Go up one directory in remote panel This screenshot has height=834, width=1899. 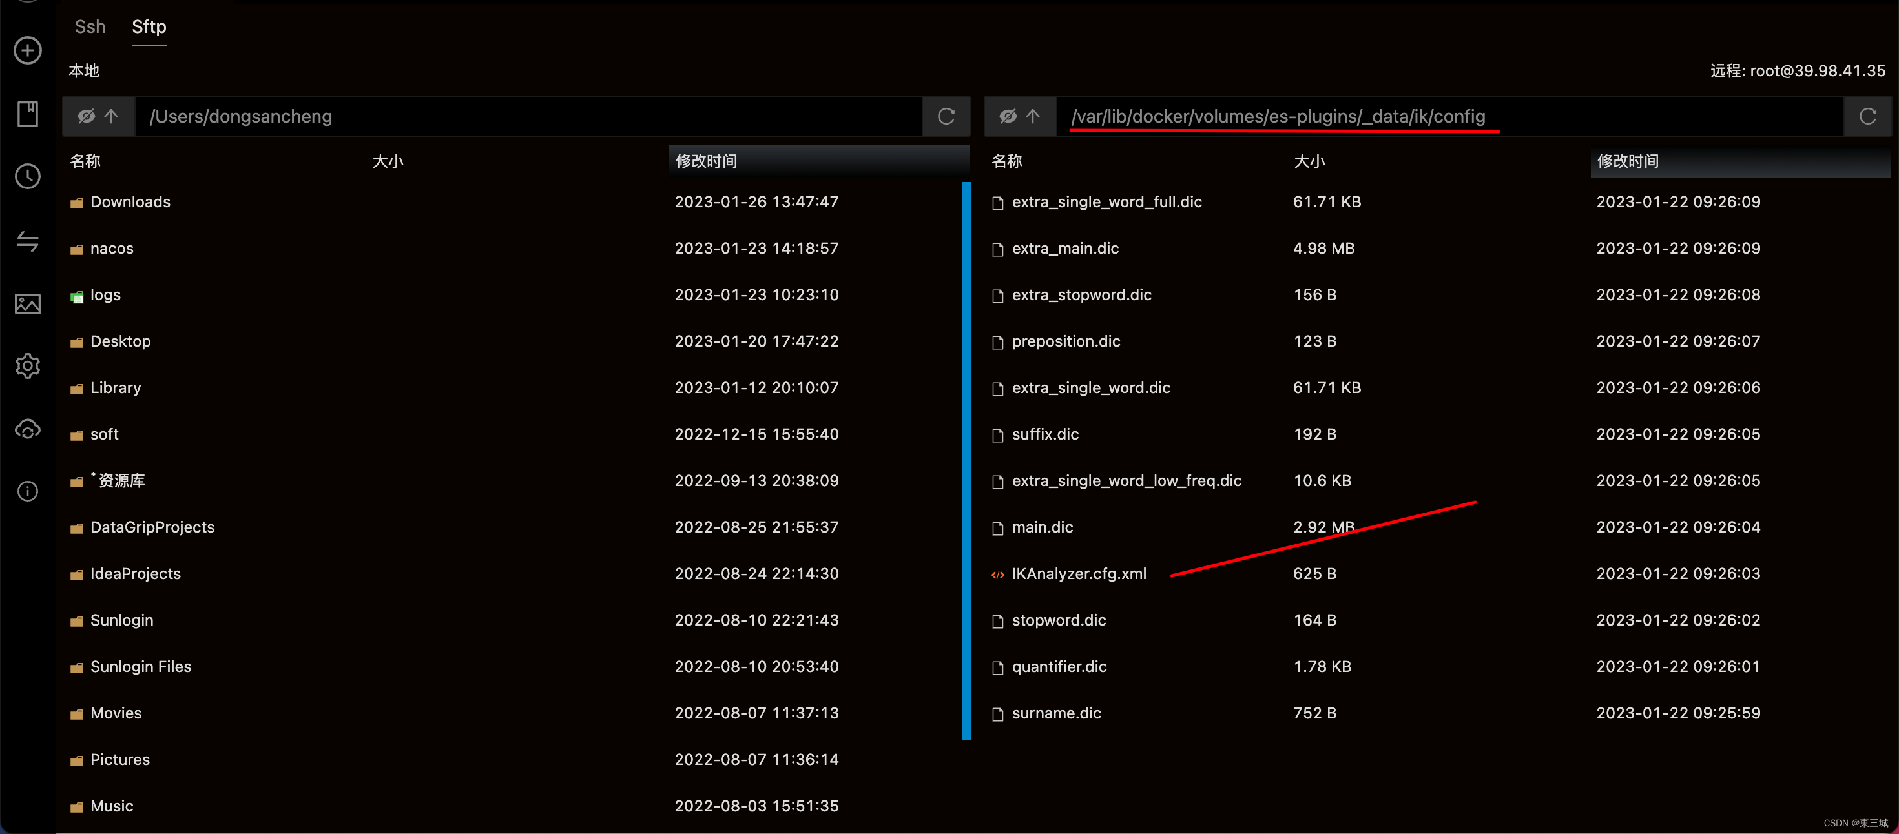[1033, 116]
